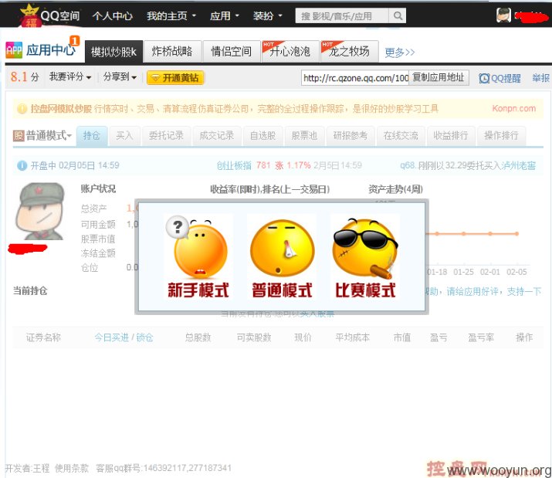Click the 可卖股数 column header
Image resolution: width=552 pixels, height=478 pixels.
254,337
